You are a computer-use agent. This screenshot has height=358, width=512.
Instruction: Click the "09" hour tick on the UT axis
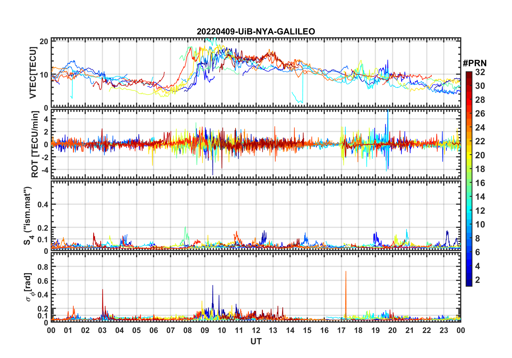[205, 330]
